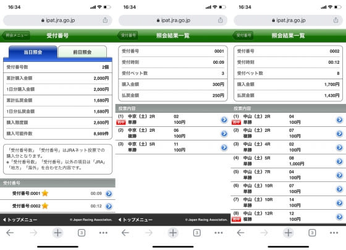Open tab switcher on left phone
The width and height of the screenshot is (346, 250).
[82, 233]
